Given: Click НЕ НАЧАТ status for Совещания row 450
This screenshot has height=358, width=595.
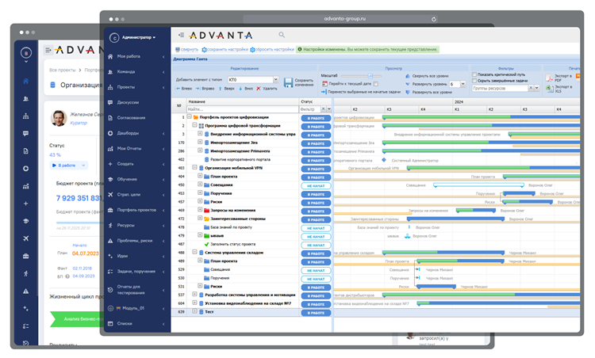Looking at the screenshot, I should pos(316,186).
